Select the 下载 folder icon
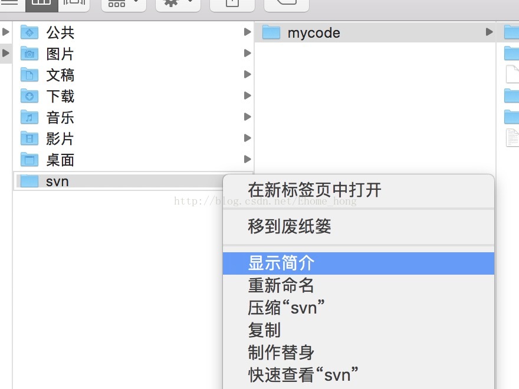 click(x=29, y=95)
